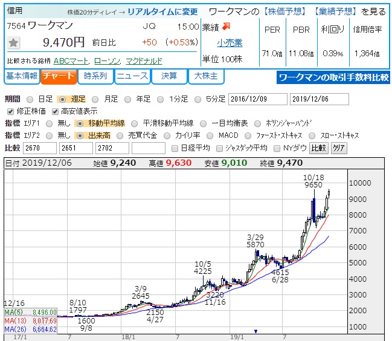Viewport: 392px width, 341px height.
Task: Select 平滑移動平均線 indicator radio button
Action: coord(135,123)
